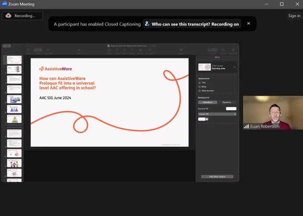The width and height of the screenshot is (303, 216).
Task: Select slide 1 thumbnail with orange swirl
Action: (x=14, y=60)
